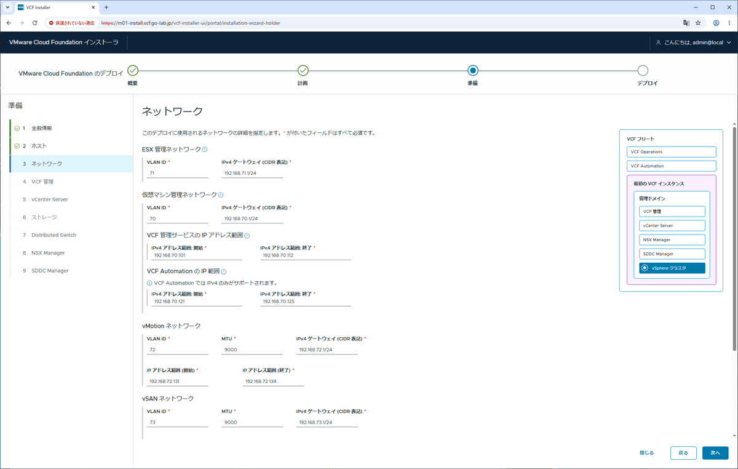The image size is (738, 469).
Task: Click the browser address bar URL
Action: pos(189,23)
